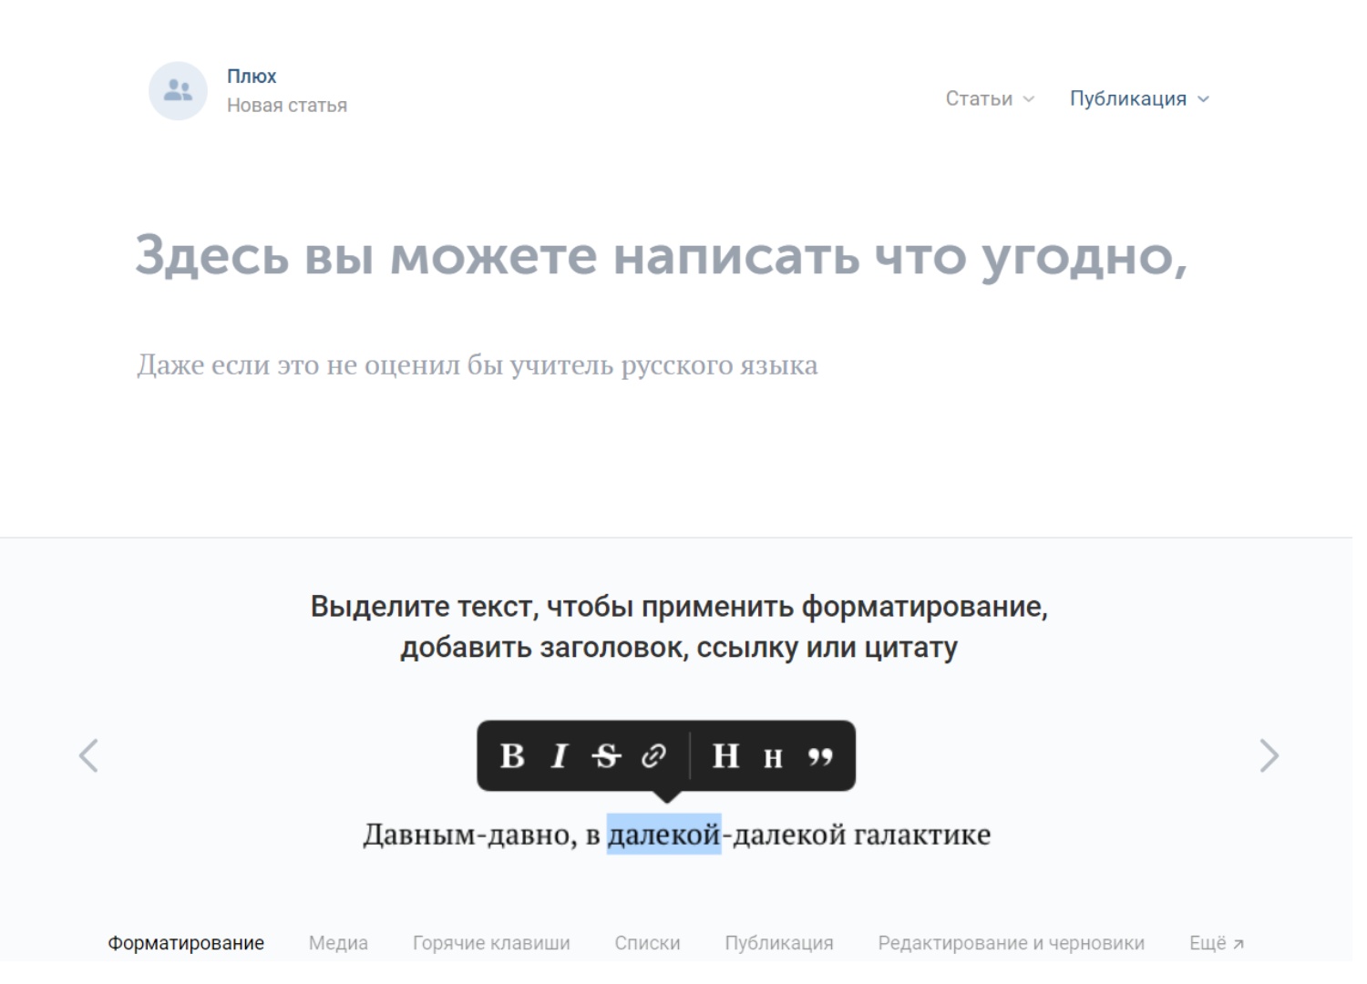Click the article title input field
The height and width of the screenshot is (984, 1367).
pyautogui.click(x=661, y=256)
